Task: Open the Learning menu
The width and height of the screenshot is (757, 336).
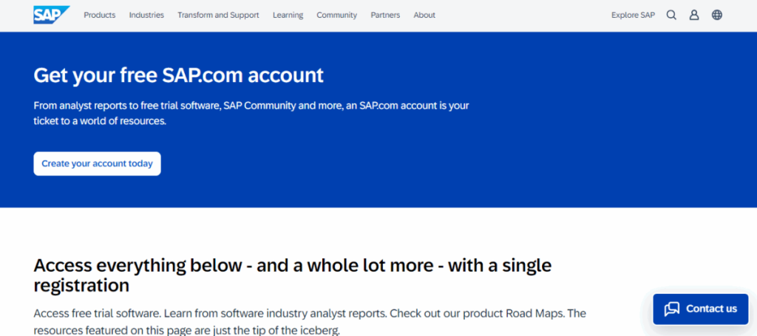Action: pyautogui.click(x=288, y=15)
